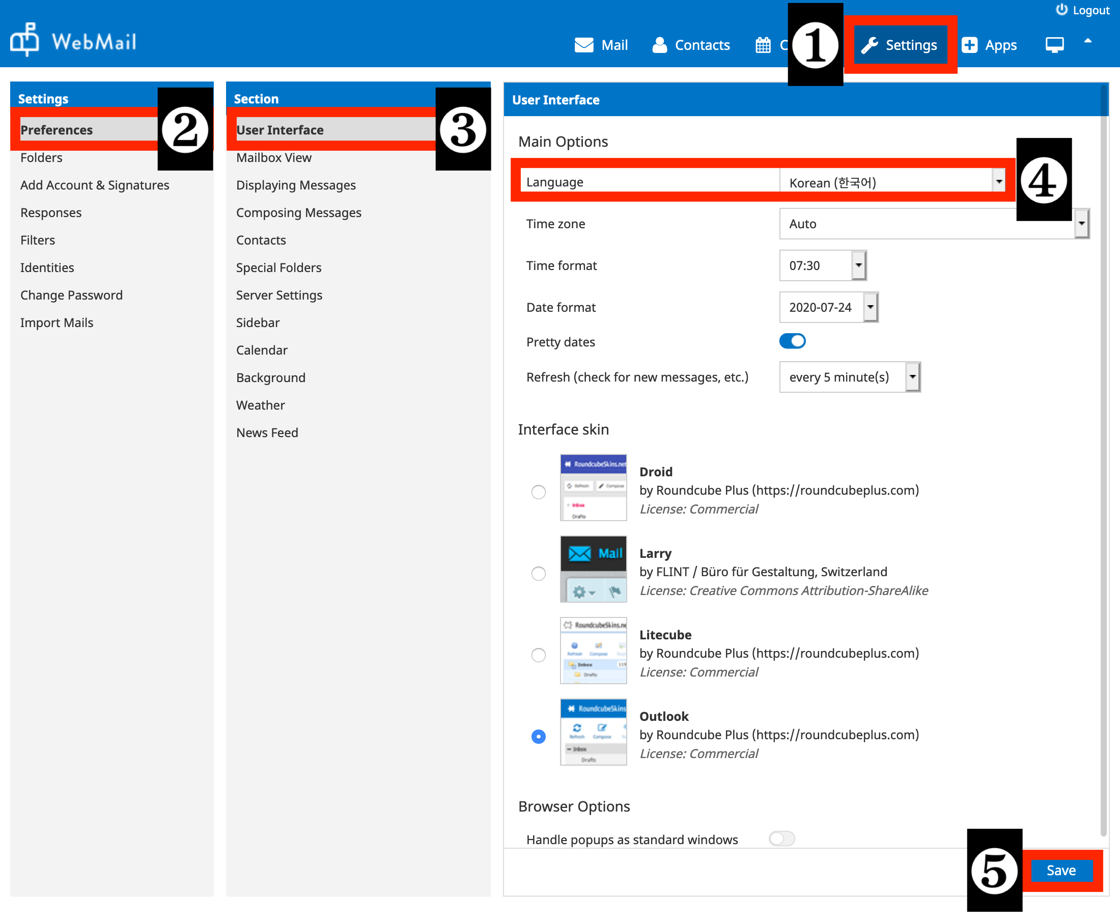Click the Litecube skin thumbnail
The height and width of the screenshot is (917, 1120).
pyautogui.click(x=593, y=650)
